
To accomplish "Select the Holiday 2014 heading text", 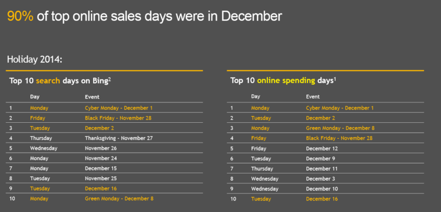I will tap(34, 59).
